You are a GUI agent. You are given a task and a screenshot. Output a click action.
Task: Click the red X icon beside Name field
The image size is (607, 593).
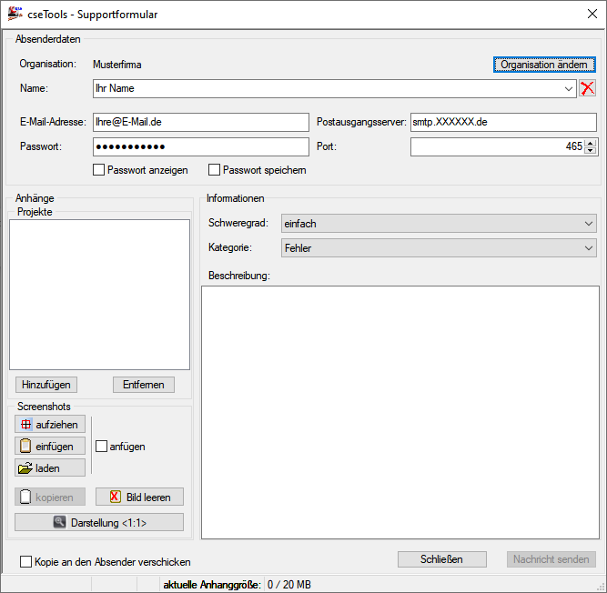tap(588, 88)
